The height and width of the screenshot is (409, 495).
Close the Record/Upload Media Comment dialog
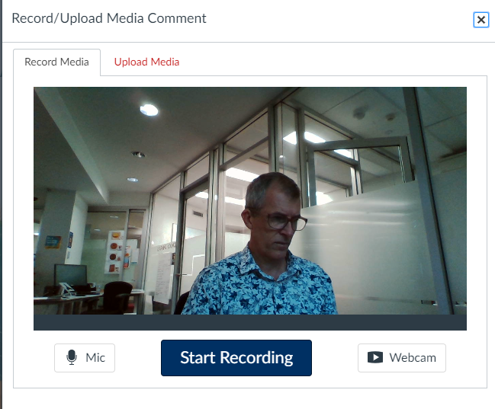click(x=481, y=21)
